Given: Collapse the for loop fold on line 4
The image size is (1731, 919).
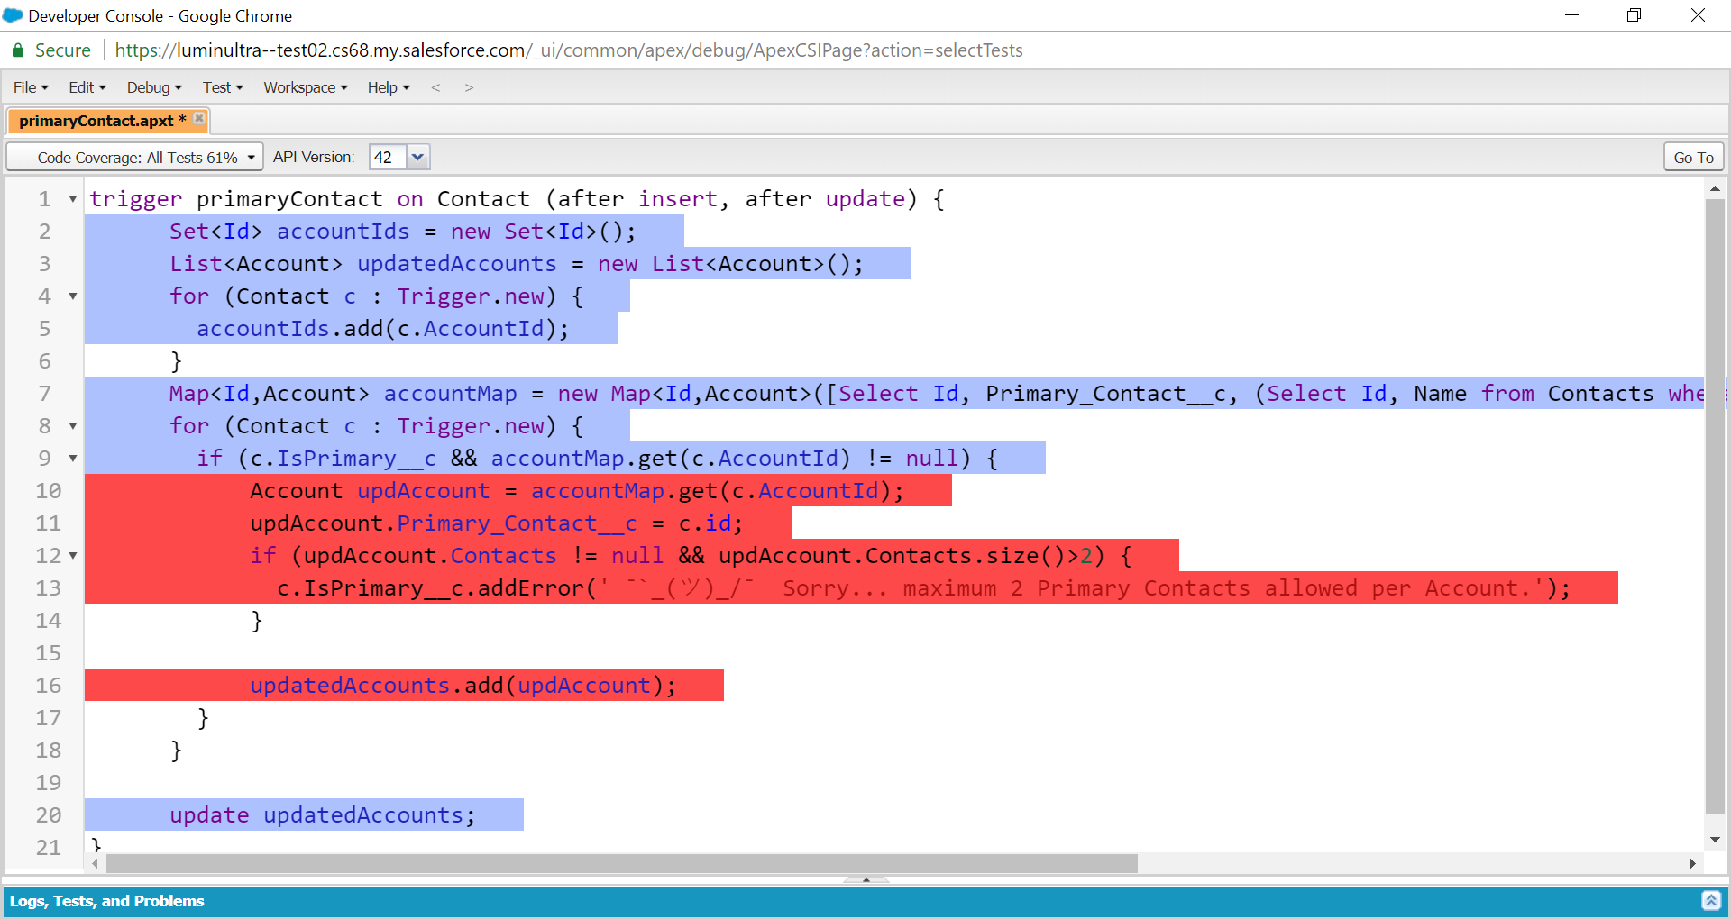Looking at the screenshot, I should tap(72, 296).
